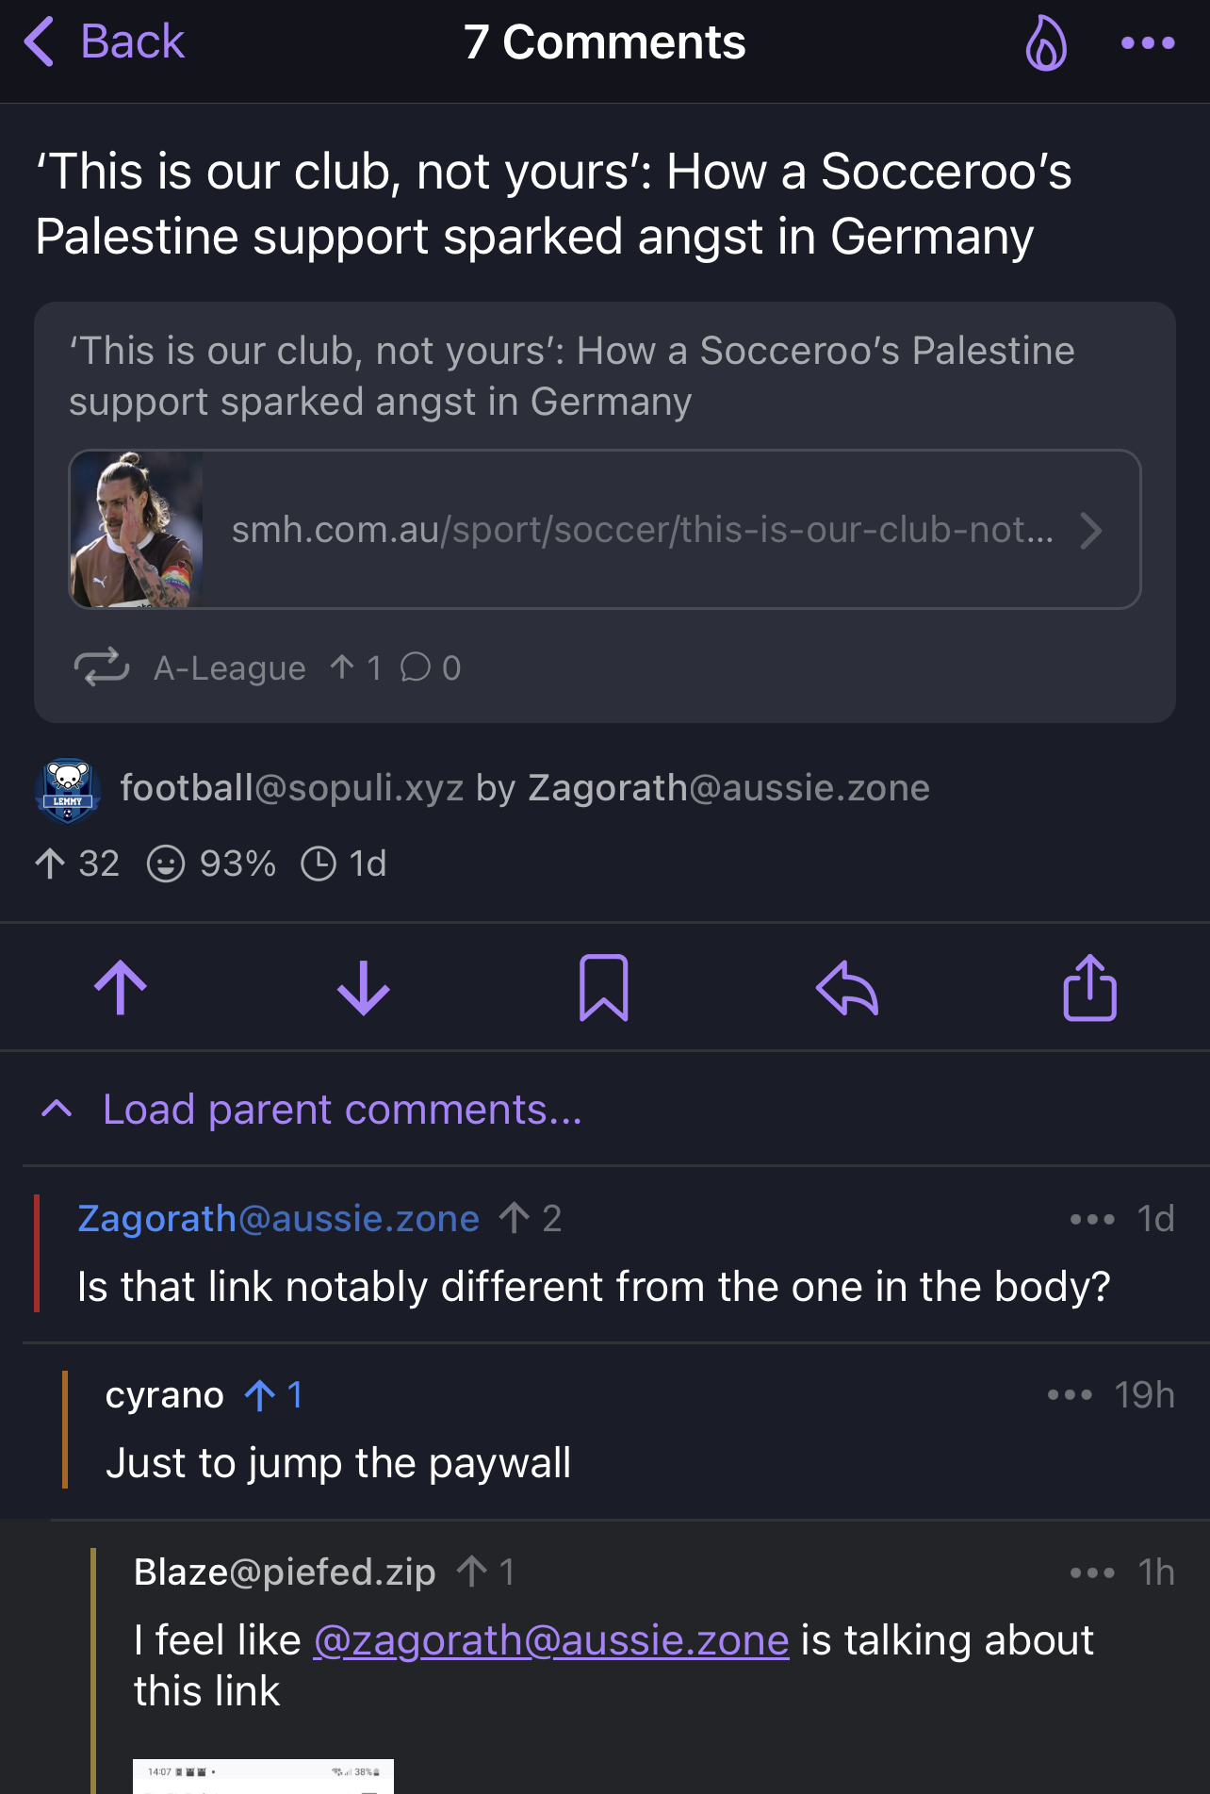Open the three-dot menu in top bar
This screenshot has width=1210, height=1794.
pyautogui.click(x=1147, y=43)
